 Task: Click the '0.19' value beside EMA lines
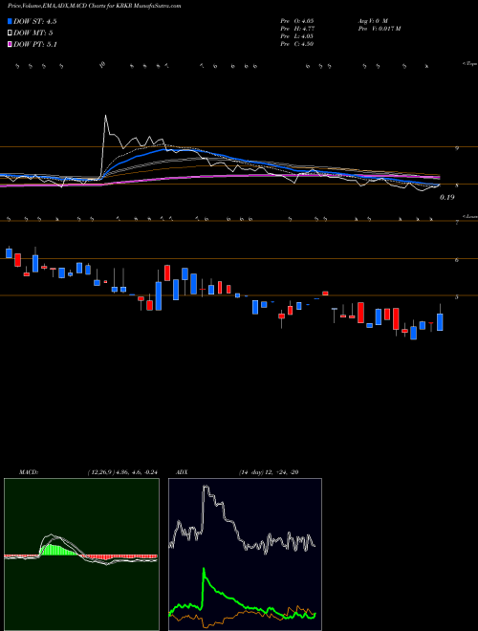tap(446, 197)
